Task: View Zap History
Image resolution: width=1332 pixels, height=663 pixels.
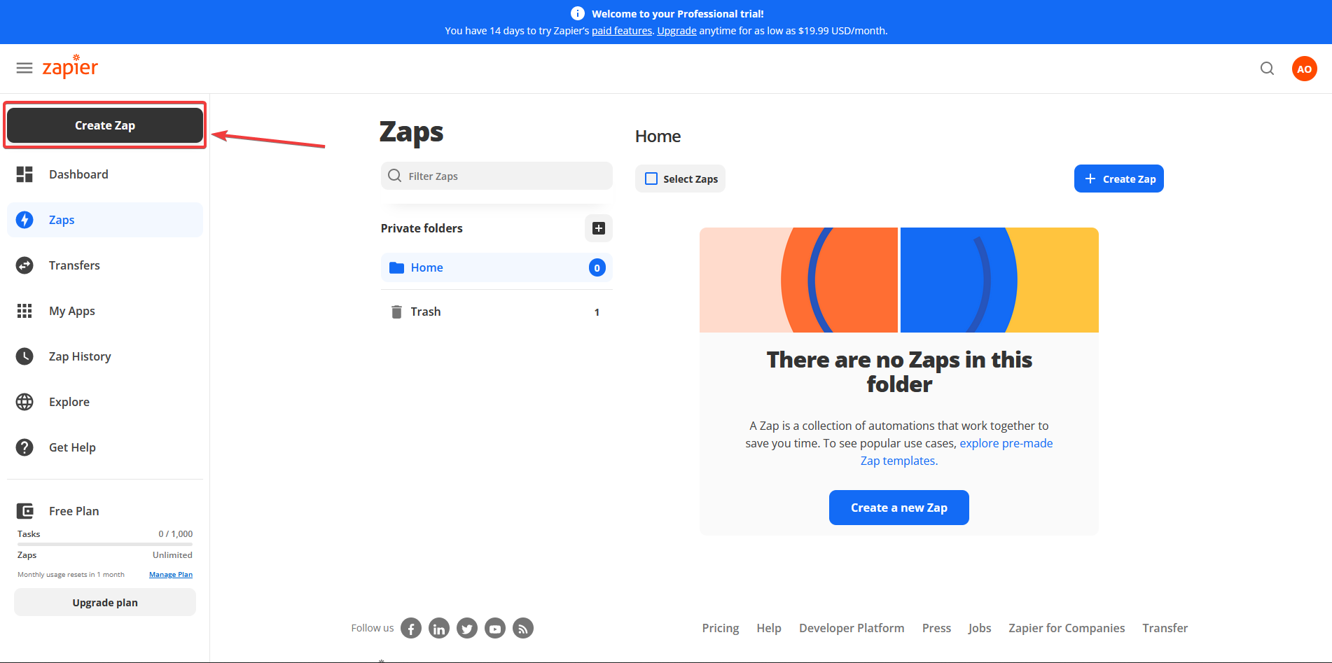Action: pyautogui.click(x=105, y=356)
